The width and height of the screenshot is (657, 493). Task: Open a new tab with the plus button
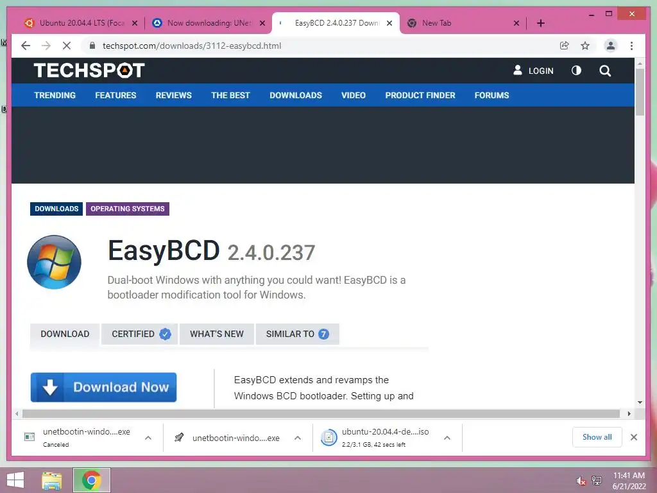tap(540, 23)
